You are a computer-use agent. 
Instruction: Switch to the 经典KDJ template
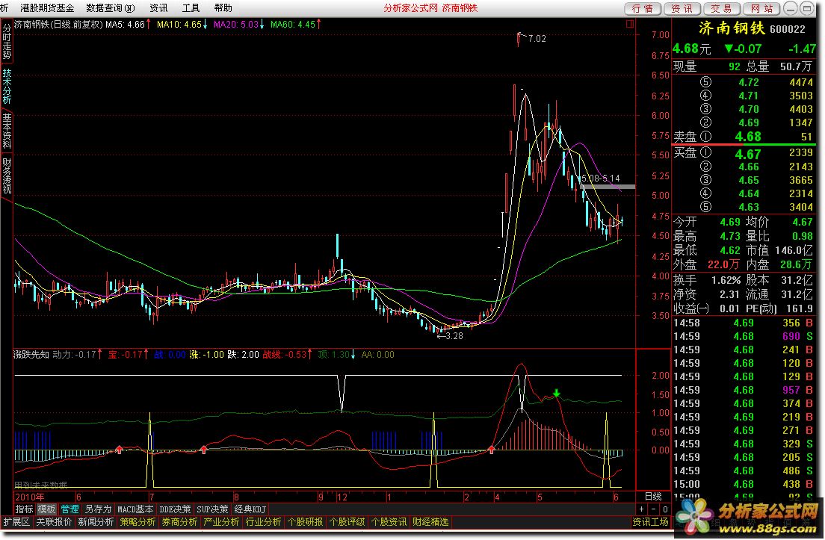point(250,509)
